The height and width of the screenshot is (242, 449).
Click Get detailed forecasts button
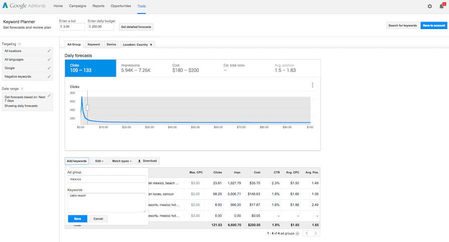point(136,27)
